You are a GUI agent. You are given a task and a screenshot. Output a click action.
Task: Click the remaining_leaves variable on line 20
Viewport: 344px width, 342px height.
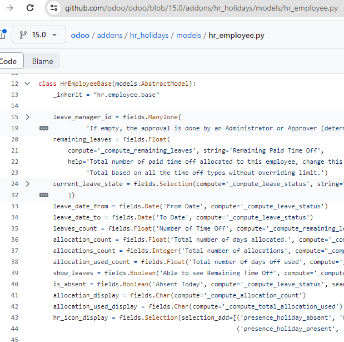[82, 139]
